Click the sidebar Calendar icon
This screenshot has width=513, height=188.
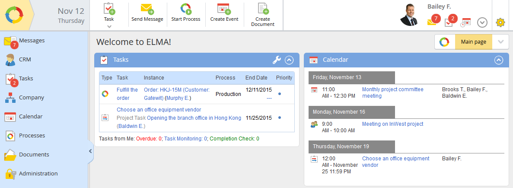[x=10, y=117]
